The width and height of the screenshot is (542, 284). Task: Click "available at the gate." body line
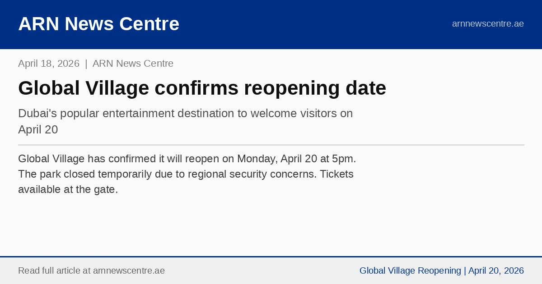[68, 189]
